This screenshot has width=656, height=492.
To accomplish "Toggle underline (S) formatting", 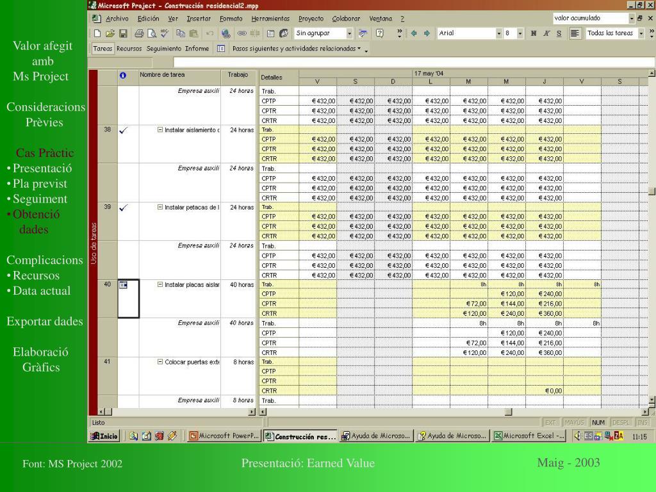I will click(x=559, y=33).
